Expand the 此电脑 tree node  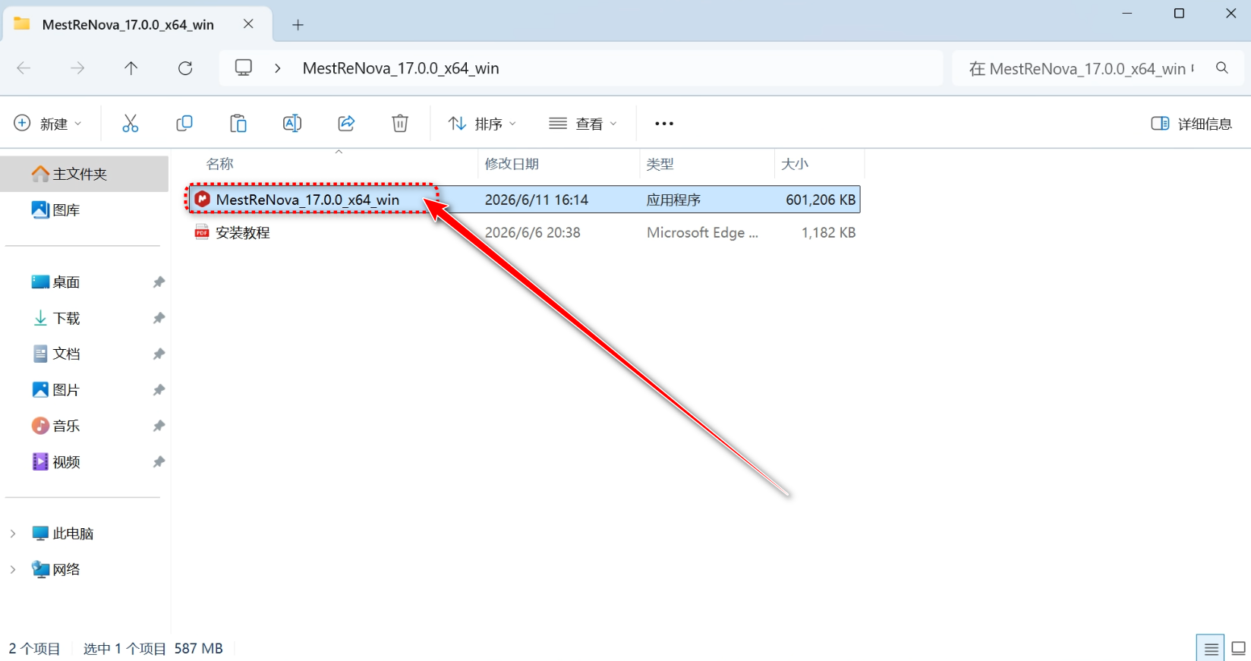point(13,534)
